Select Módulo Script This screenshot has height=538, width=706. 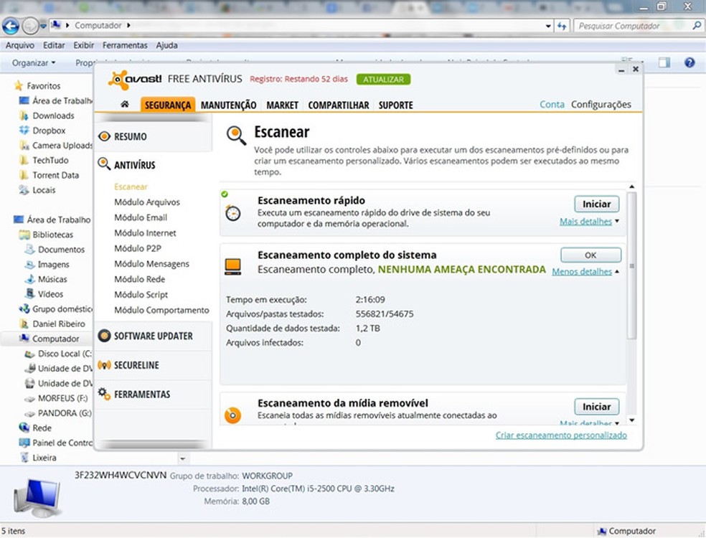coord(141,294)
